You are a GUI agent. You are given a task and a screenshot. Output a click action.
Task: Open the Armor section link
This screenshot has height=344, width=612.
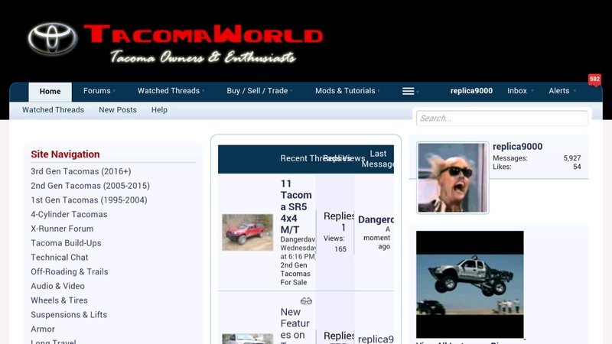tap(43, 329)
